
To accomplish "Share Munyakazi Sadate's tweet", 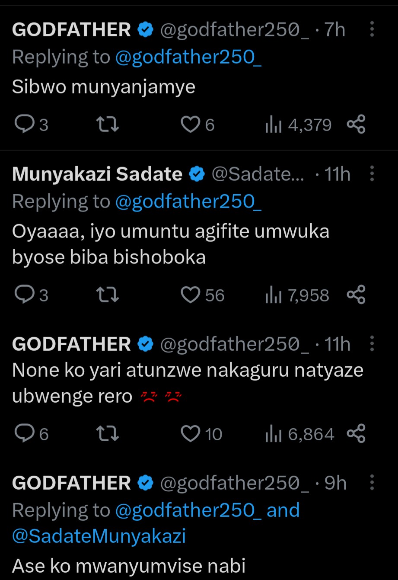I will tap(357, 295).
